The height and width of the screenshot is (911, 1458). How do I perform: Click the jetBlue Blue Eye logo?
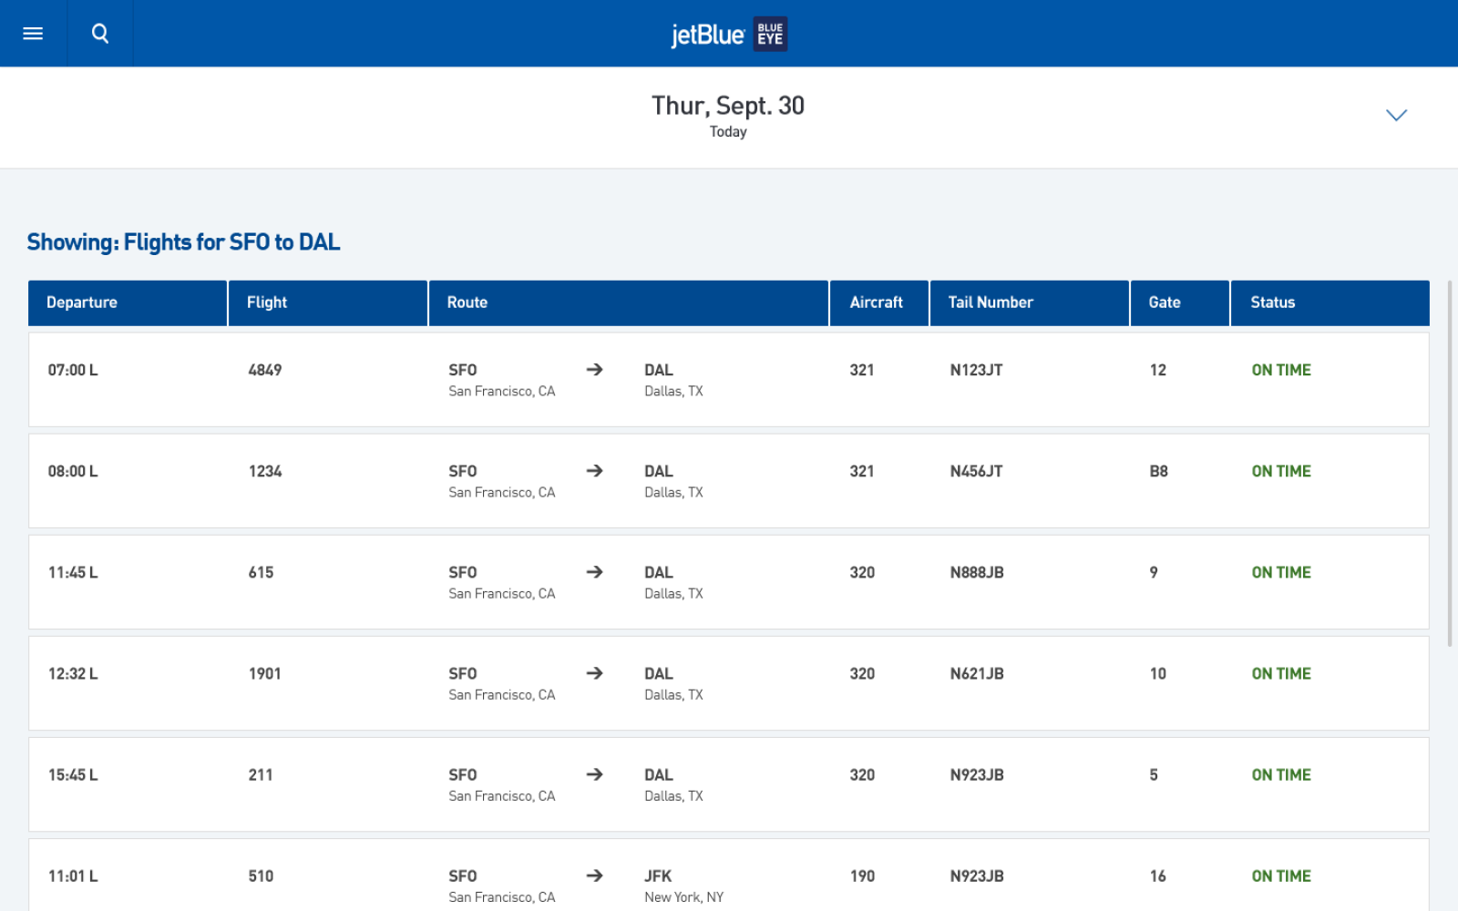pos(728,35)
